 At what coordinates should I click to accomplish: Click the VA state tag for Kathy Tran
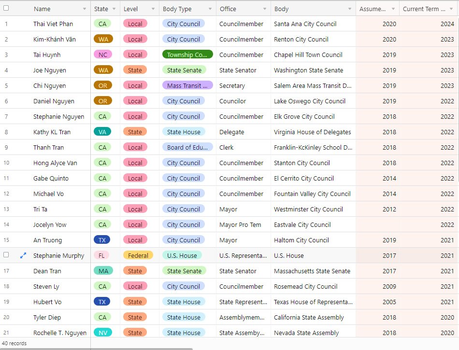pos(102,132)
